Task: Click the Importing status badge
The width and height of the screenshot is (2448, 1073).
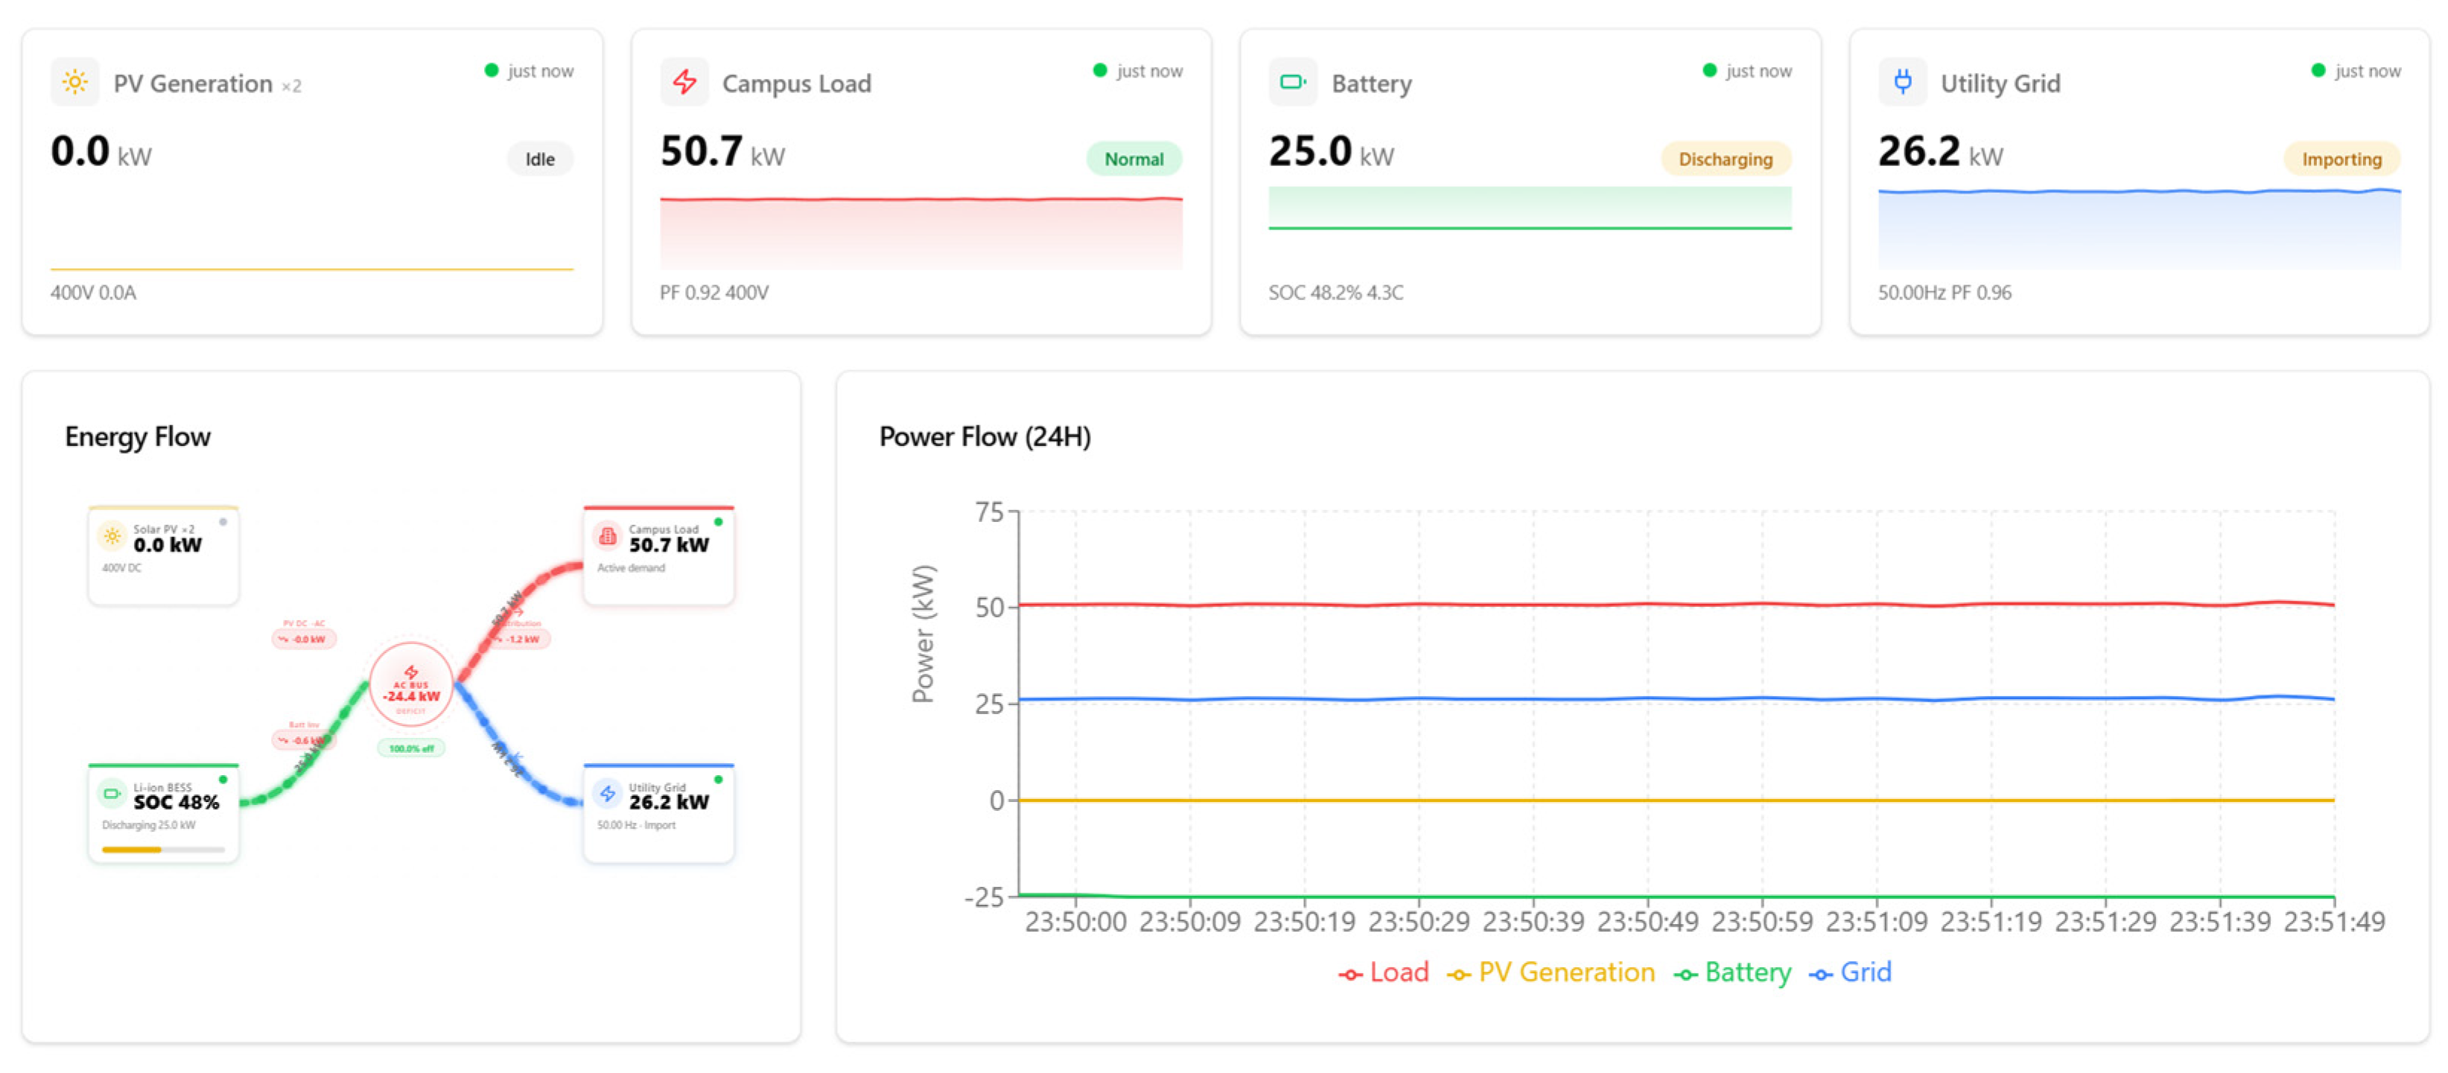Action: point(2342,159)
